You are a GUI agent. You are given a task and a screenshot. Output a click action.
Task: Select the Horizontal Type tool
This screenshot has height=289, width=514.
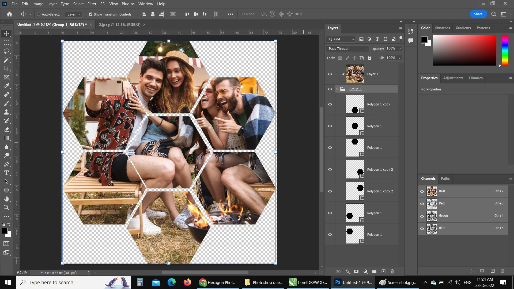point(6,173)
